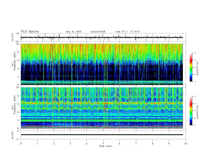209x161 pixels.
Task: Click the orange 6 kHz band in ch.2 spectrogram
Action: click(102, 103)
